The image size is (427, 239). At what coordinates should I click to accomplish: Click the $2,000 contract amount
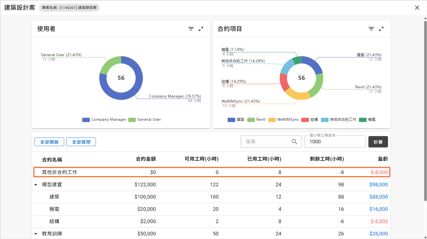click(x=148, y=221)
